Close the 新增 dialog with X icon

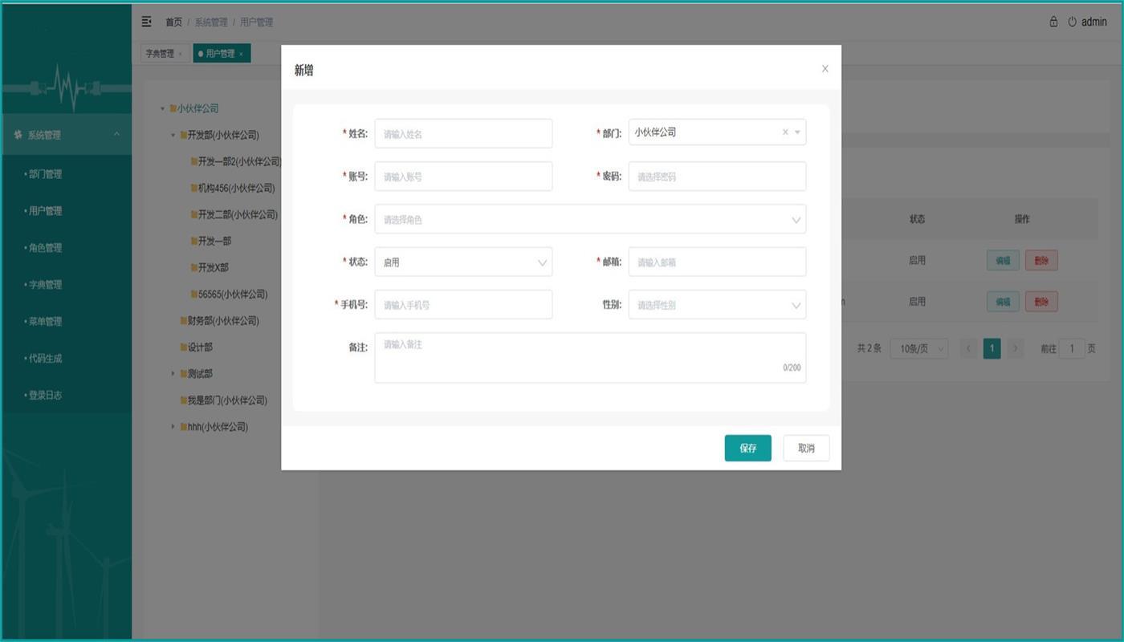pyautogui.click(x=825, y=69)
